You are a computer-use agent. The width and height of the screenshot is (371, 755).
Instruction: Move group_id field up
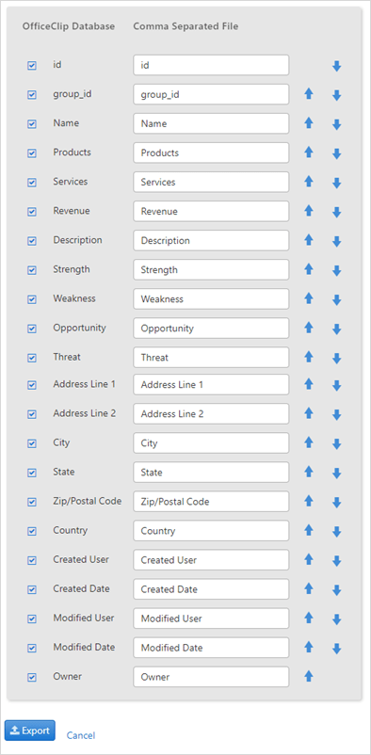(310, 94)
